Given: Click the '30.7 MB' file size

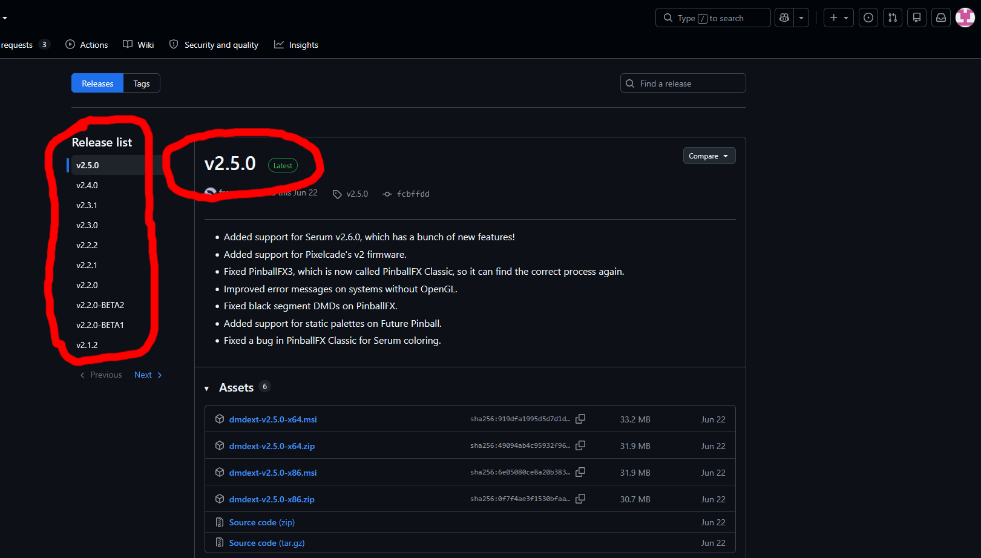Looking at the screenshot, I should click(635, 499).
